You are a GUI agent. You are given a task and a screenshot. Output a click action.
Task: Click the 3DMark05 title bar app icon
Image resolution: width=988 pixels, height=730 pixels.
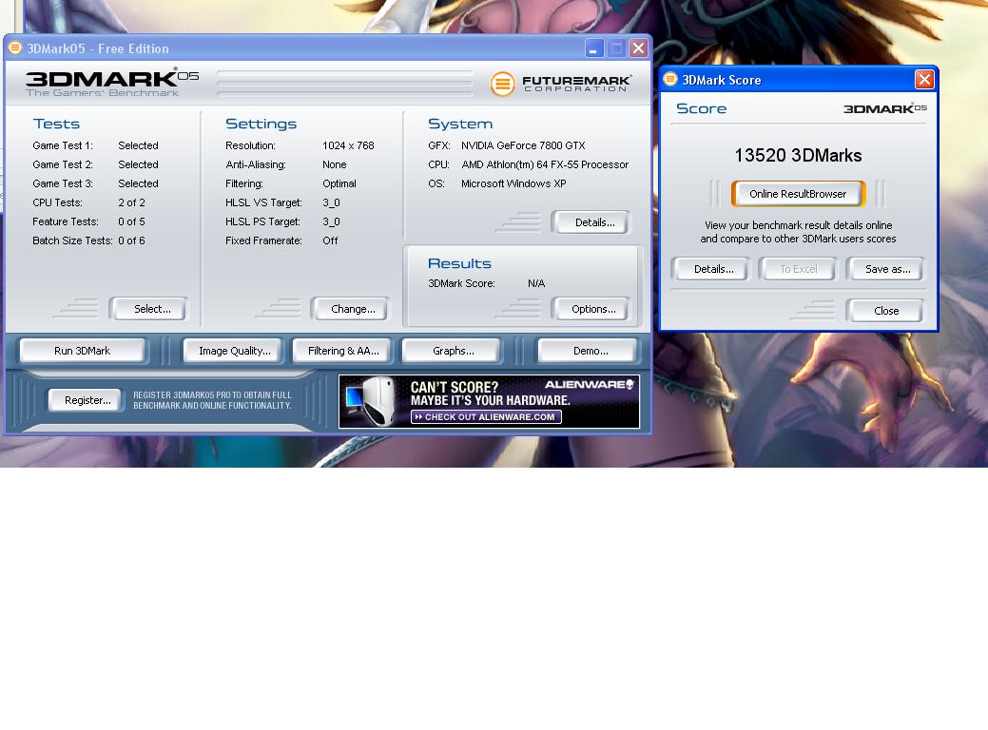click(x=14, y=48)
